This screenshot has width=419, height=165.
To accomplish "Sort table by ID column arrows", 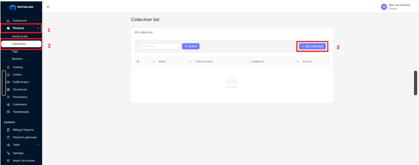I will 154,62.
